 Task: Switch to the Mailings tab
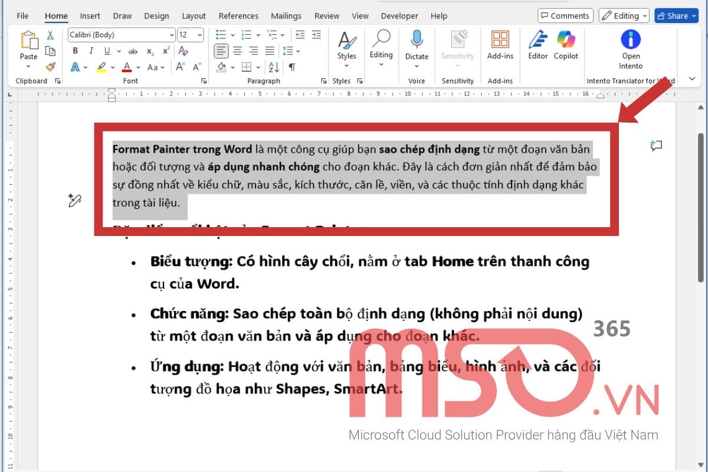point(286,16)
